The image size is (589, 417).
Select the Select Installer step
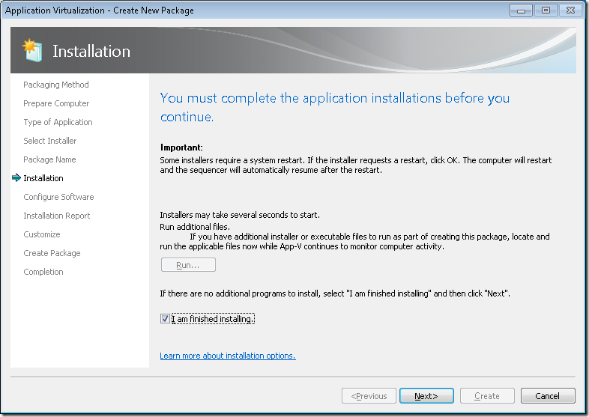pyautogui.click(x=50, y=141)
